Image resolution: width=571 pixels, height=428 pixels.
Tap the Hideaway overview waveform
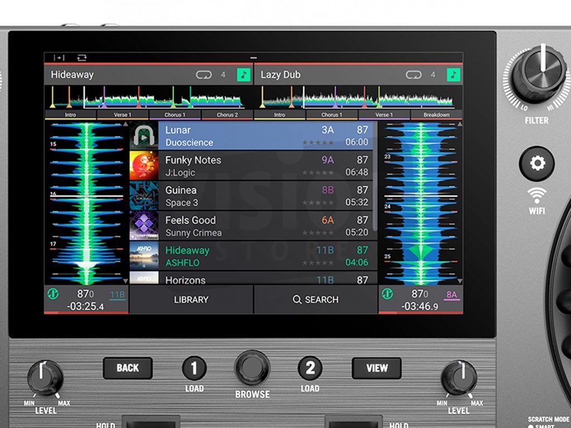148,97
